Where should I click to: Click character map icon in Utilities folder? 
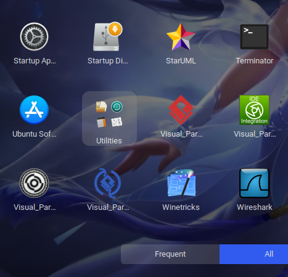(x=117, y=122)
